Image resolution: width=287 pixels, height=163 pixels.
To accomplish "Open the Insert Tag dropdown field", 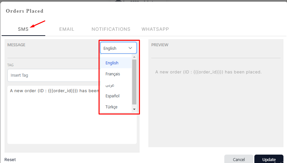I will click(53, 75).
